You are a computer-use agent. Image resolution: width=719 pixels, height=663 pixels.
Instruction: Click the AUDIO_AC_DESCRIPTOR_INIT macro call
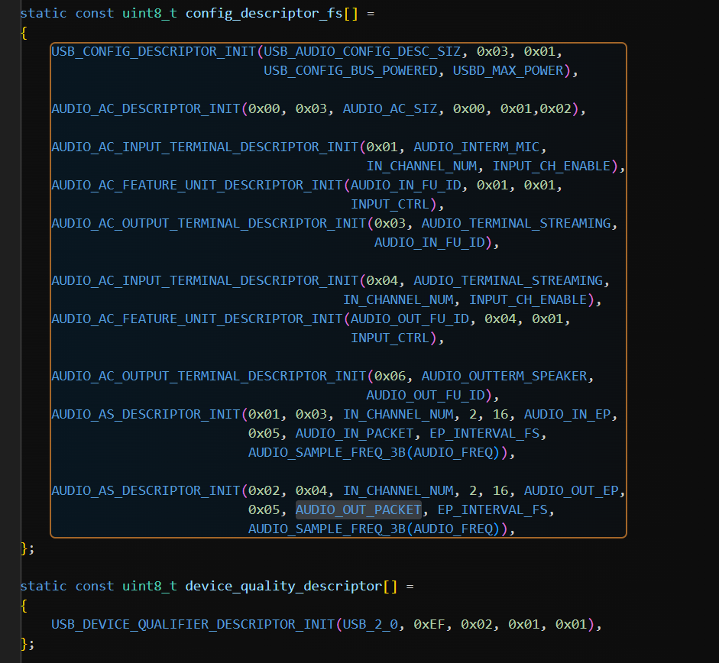click(x=145, y=108)
